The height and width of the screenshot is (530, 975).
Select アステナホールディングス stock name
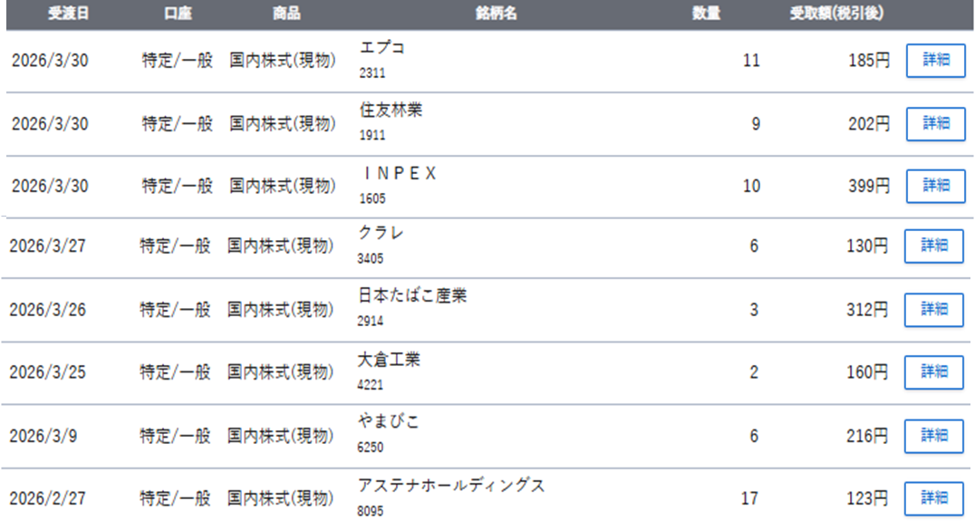[x=451, y=486]
